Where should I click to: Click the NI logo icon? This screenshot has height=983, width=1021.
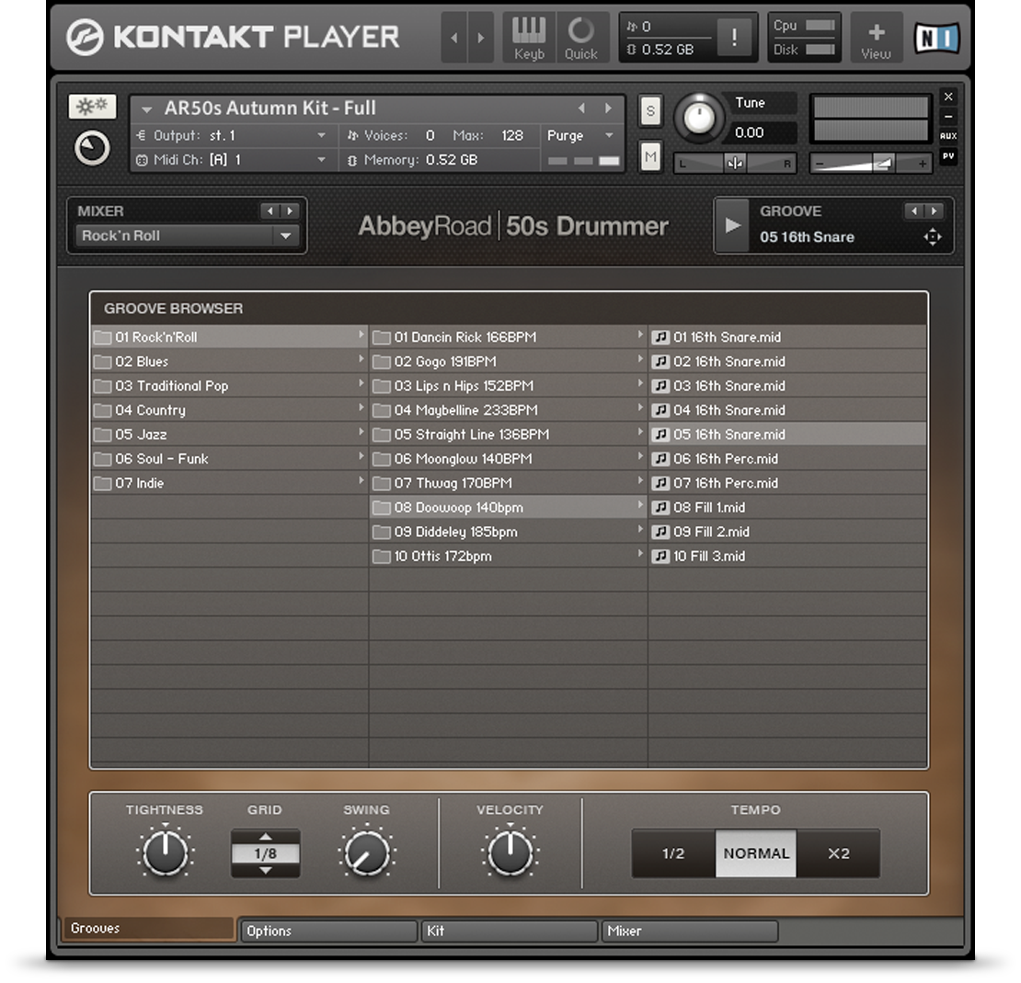pos(937,38)
